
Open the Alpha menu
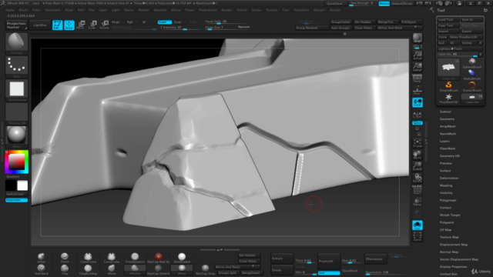coord(10,10)
